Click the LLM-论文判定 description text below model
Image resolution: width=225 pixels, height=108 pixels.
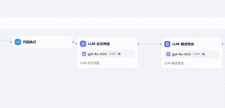pos(90,63)
